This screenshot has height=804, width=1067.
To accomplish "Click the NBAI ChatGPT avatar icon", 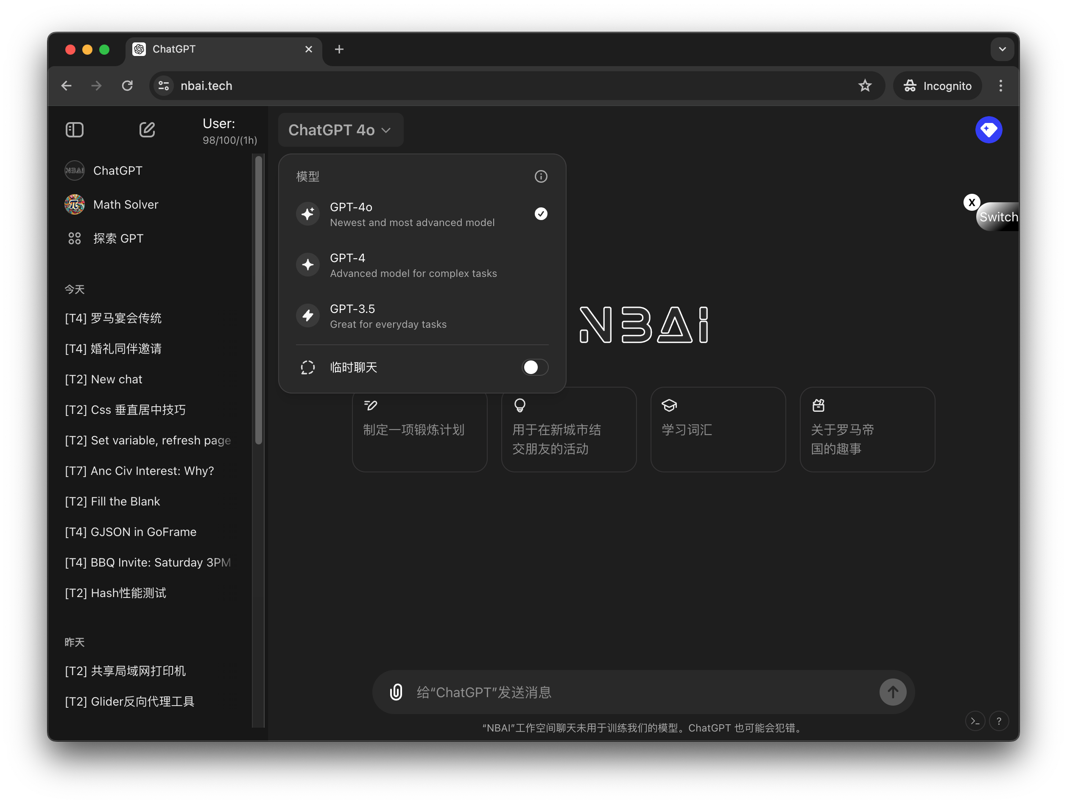I will coord(74,171).
